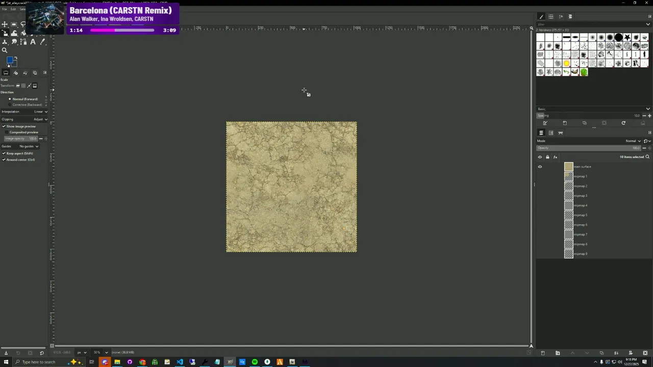Switch to the Channels tab

[x=551, y=133]
